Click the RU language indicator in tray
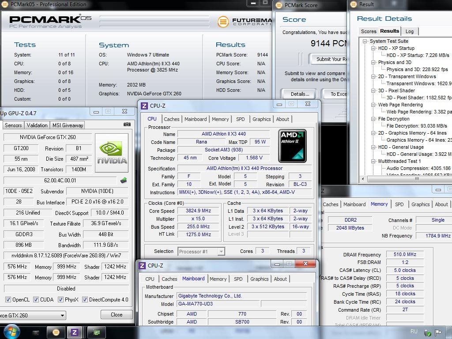This screenshot has width=452, height=339. 414,331
